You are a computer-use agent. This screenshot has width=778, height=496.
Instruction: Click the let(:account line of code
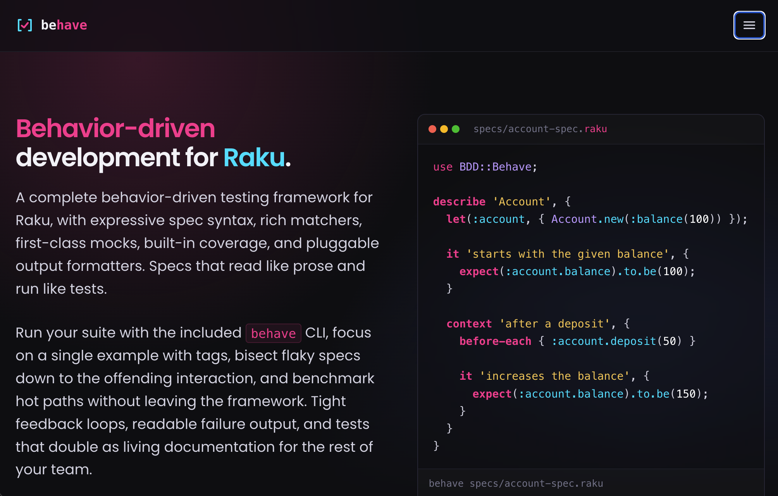tap(597, 219)
